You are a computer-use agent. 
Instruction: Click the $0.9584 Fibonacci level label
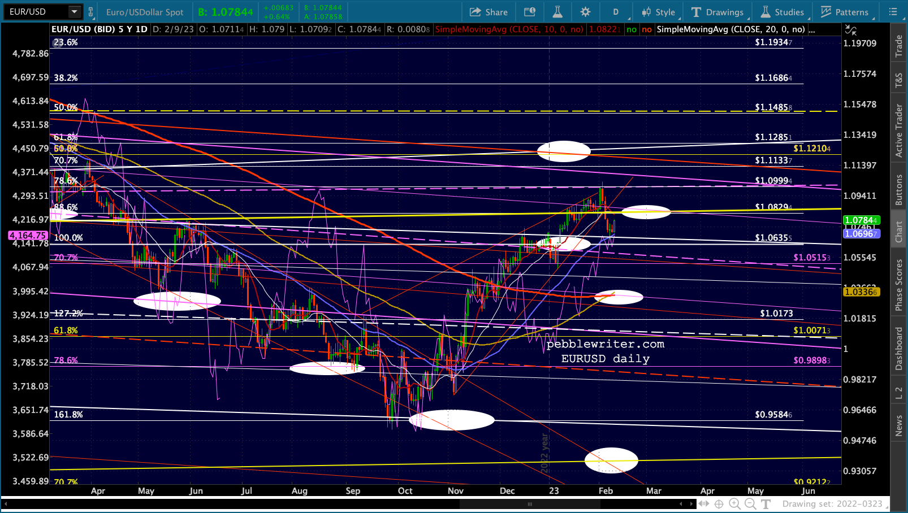coord(773,415)
